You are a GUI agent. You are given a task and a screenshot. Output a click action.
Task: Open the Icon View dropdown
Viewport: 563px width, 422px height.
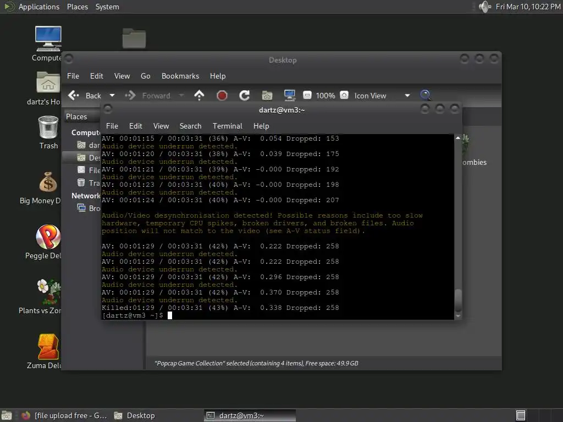click(382, 96)
